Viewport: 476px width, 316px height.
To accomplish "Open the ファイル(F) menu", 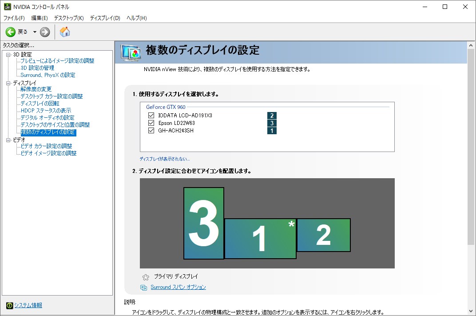I will [x=14, y=18].
